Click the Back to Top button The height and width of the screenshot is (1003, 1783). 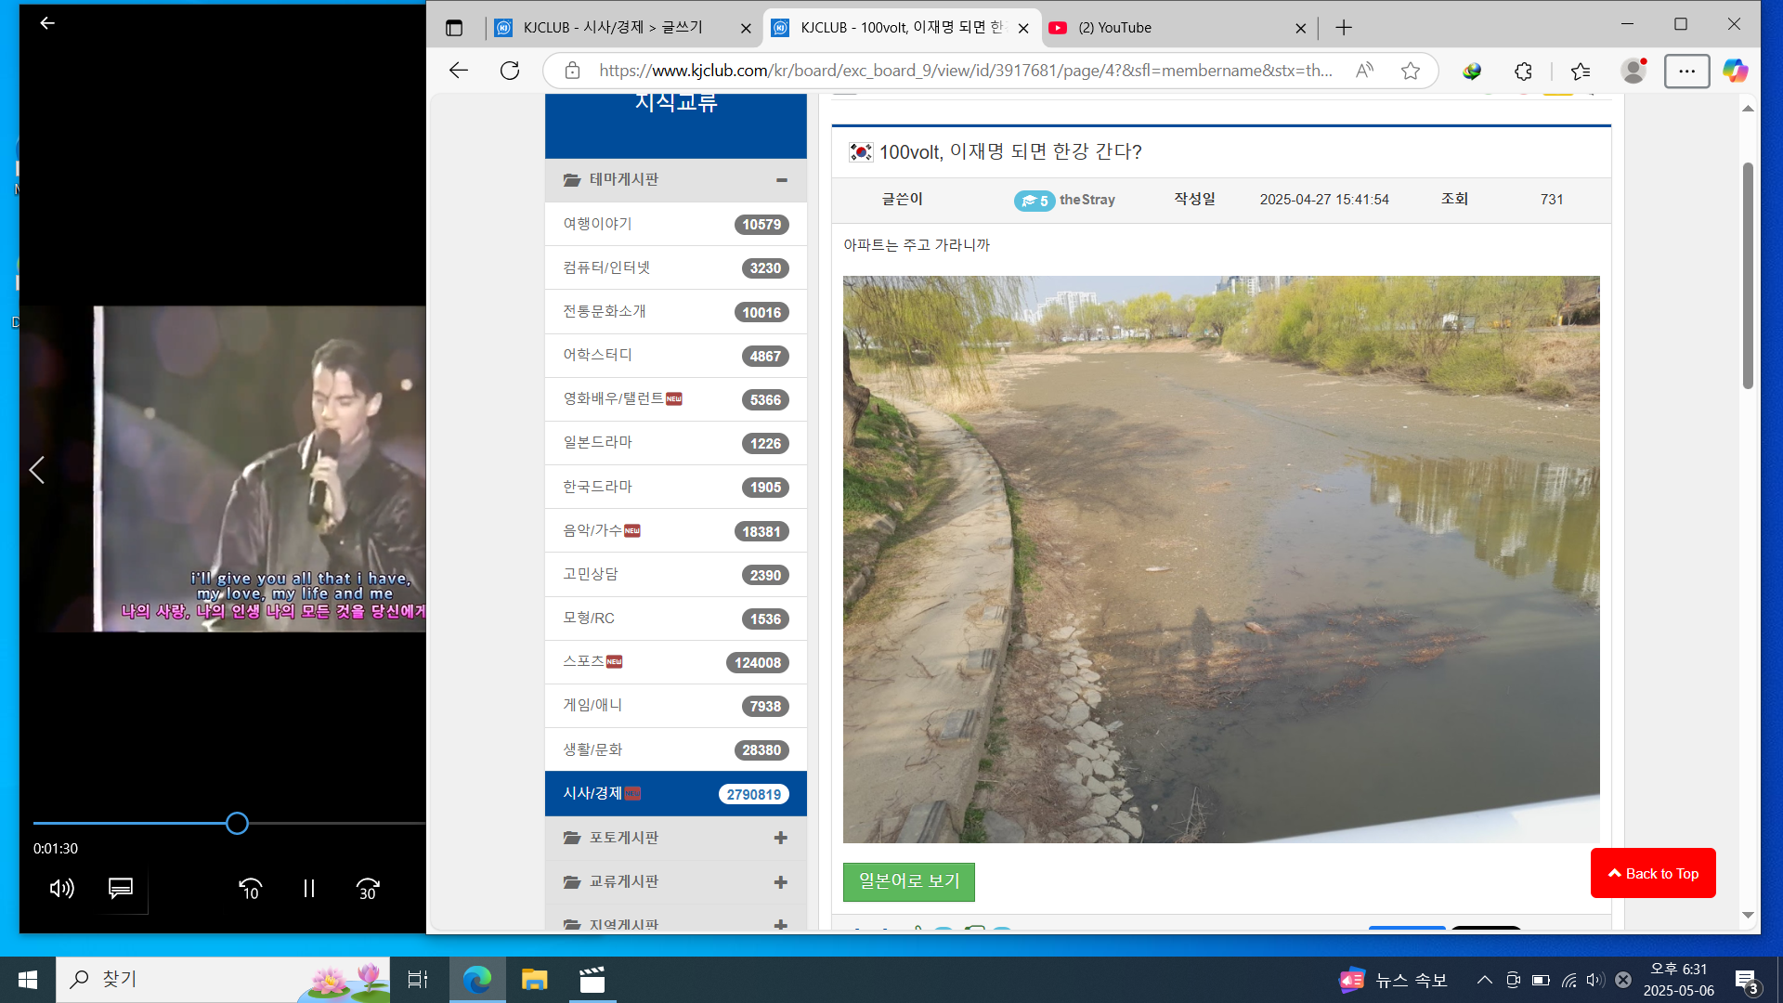click(1653, 873)
